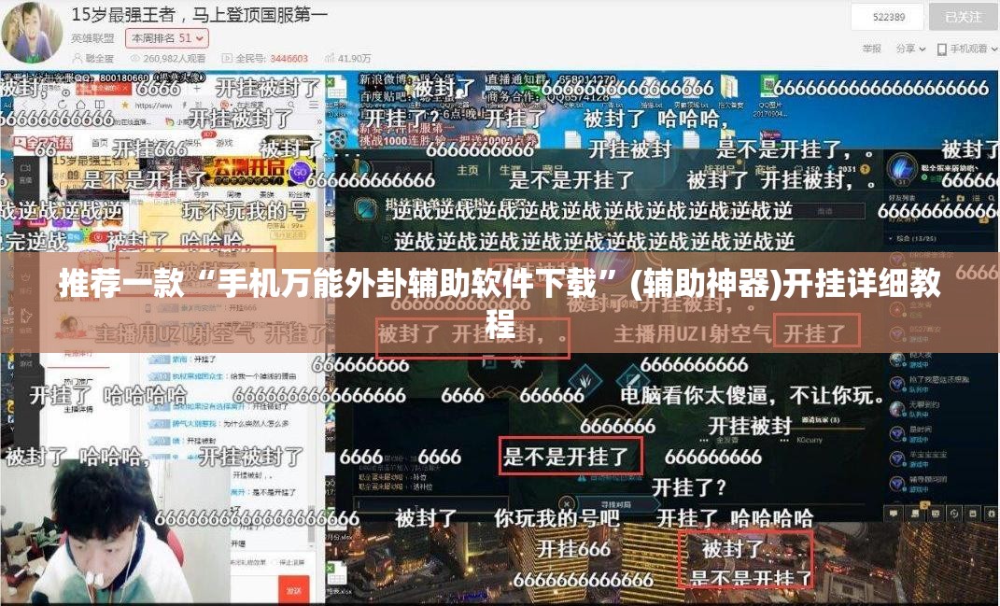Image resolution: width=1000 pixels, height=606 pixels.
Task: Click the purple GO button on the banner
Action: [300, 172]
